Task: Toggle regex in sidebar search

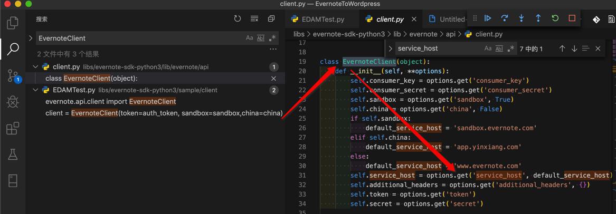Action: click(272, 38)
